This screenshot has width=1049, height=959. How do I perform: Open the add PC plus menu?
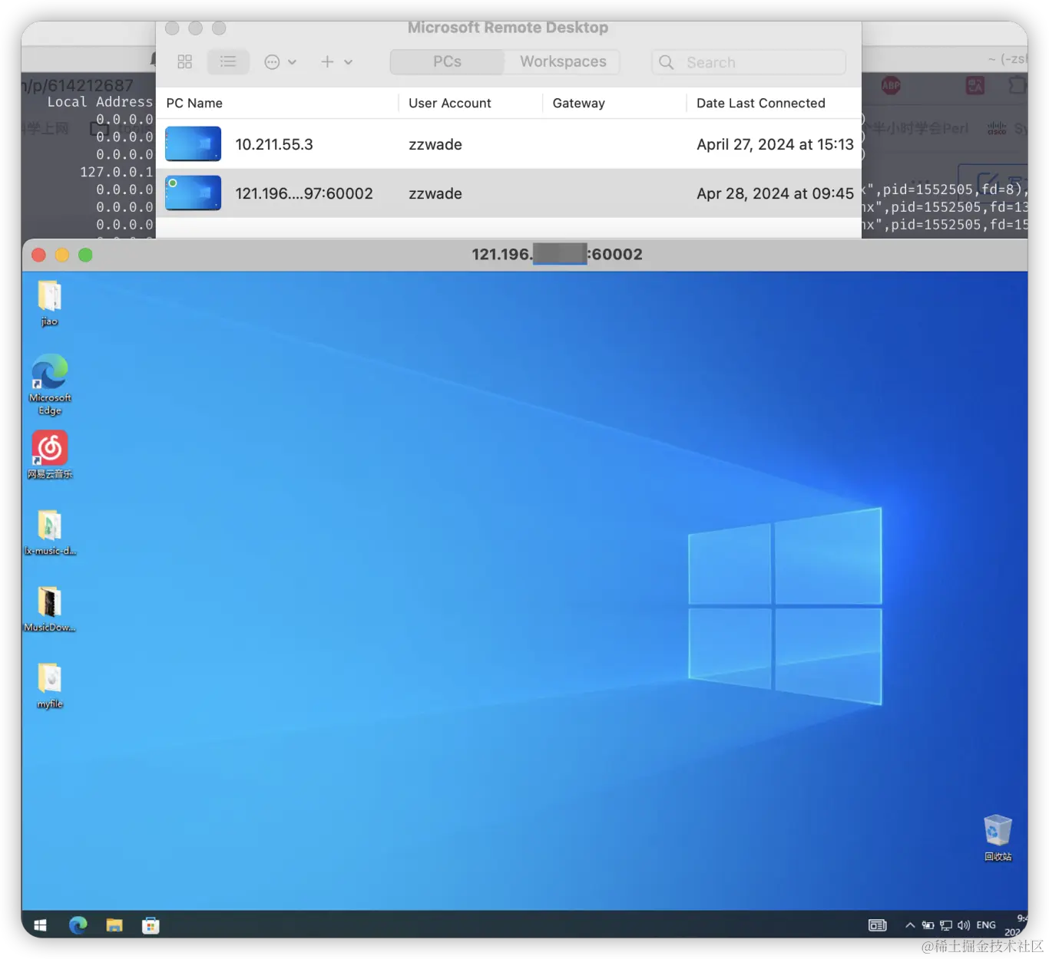(x=336, y=62)
